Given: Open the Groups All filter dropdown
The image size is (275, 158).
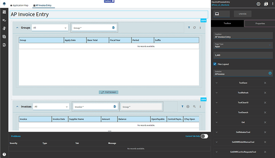Looking at the screenshot, I should pyautogui.click(x=50, y=28).
